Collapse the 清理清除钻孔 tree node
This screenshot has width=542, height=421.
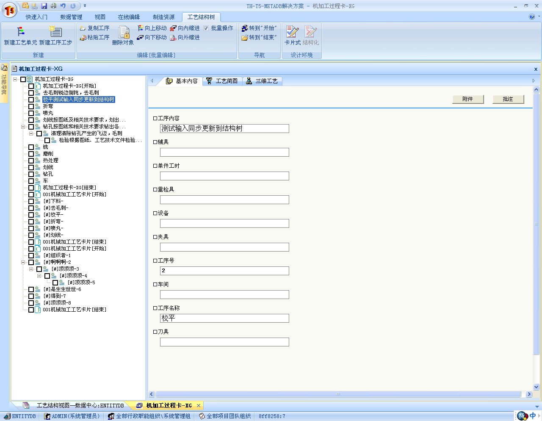coord(31,133)
